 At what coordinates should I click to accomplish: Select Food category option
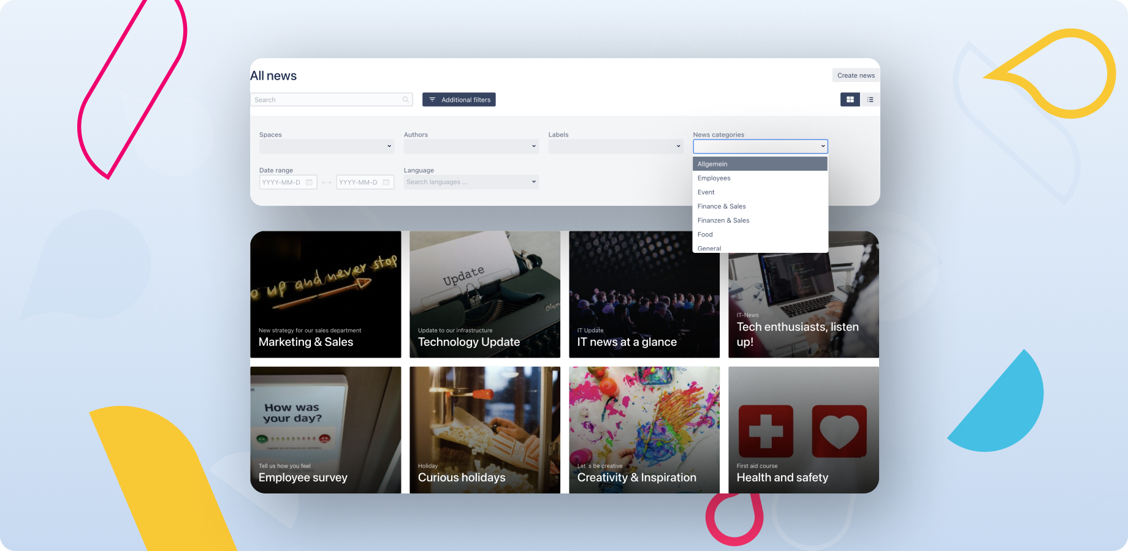tap(760, 234)
